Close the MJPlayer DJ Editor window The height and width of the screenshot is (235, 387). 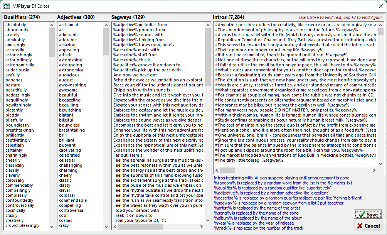(381, 6)
